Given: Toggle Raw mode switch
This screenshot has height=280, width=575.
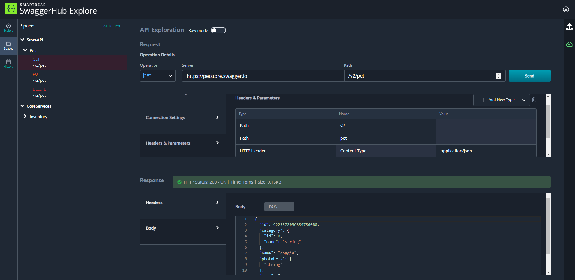Looking at the screenshot, I should click(x=218, y=30).
